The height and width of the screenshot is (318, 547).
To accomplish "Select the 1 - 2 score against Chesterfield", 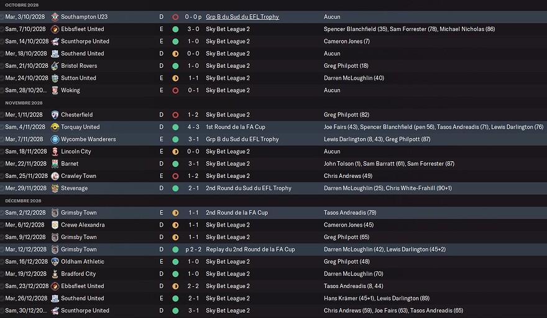I will point(193,115).
